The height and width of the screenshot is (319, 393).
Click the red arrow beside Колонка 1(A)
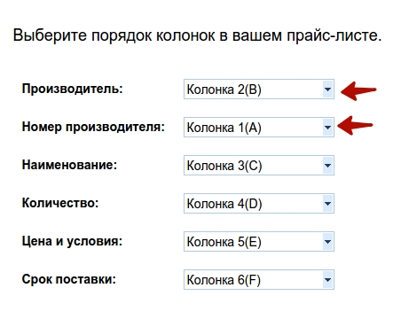click(355, 125)
